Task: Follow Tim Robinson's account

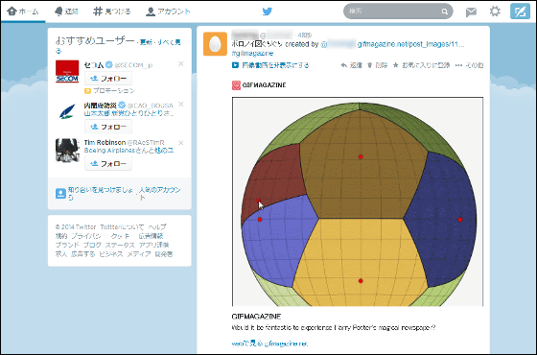Action: (108, 163)
